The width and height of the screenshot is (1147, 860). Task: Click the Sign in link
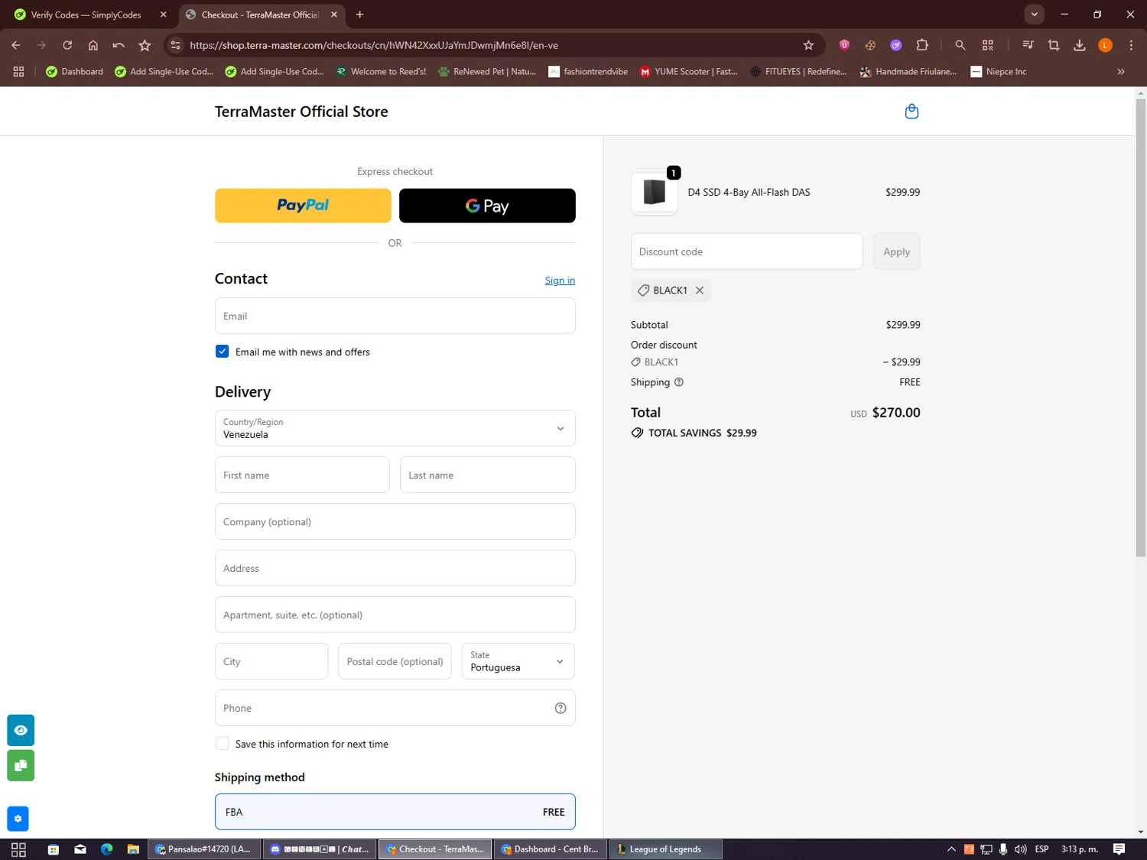pyautogui.click(x=560, y=281)
